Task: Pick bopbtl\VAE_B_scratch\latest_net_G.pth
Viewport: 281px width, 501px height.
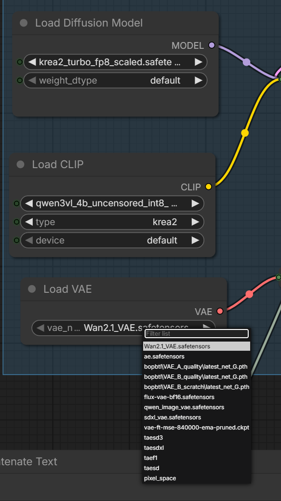Action: point(197,387)
